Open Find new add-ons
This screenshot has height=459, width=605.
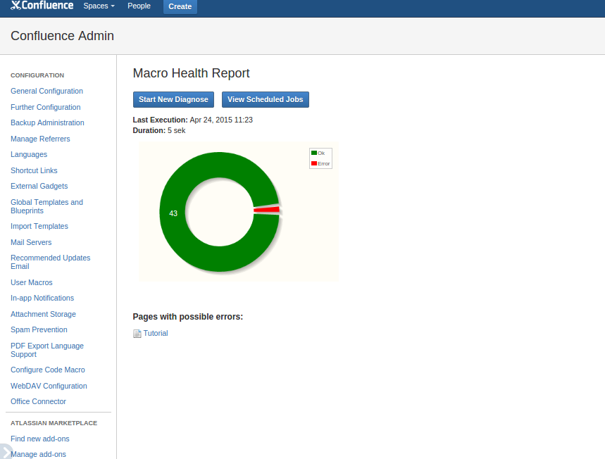click(x=40, y=439)
